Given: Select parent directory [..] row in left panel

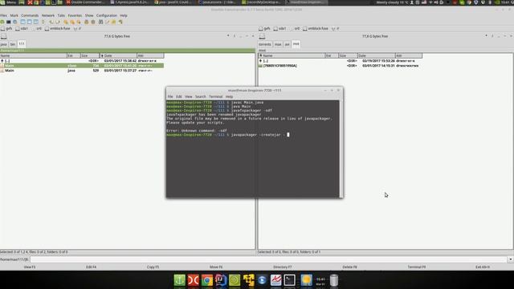Looking at the screenshot, I should coord(82,61).
